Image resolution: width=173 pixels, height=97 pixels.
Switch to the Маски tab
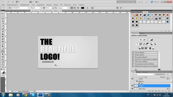click(142, 33)
